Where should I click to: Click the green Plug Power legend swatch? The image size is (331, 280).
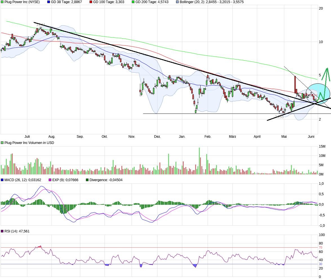(2, 2)
